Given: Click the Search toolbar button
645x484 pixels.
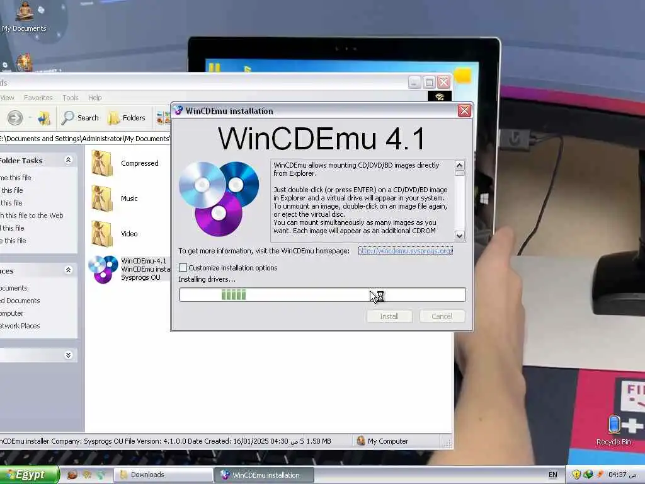Looking at the screenshot, I should [x=80, y=118].
